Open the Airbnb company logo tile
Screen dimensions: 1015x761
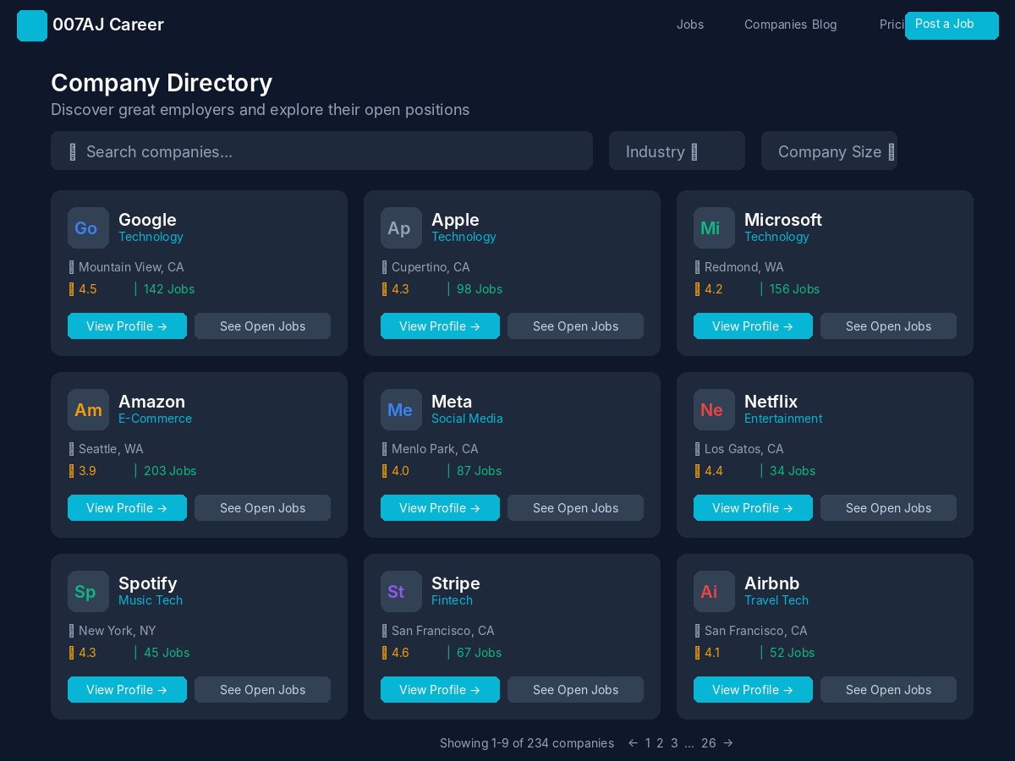point(714,591)
